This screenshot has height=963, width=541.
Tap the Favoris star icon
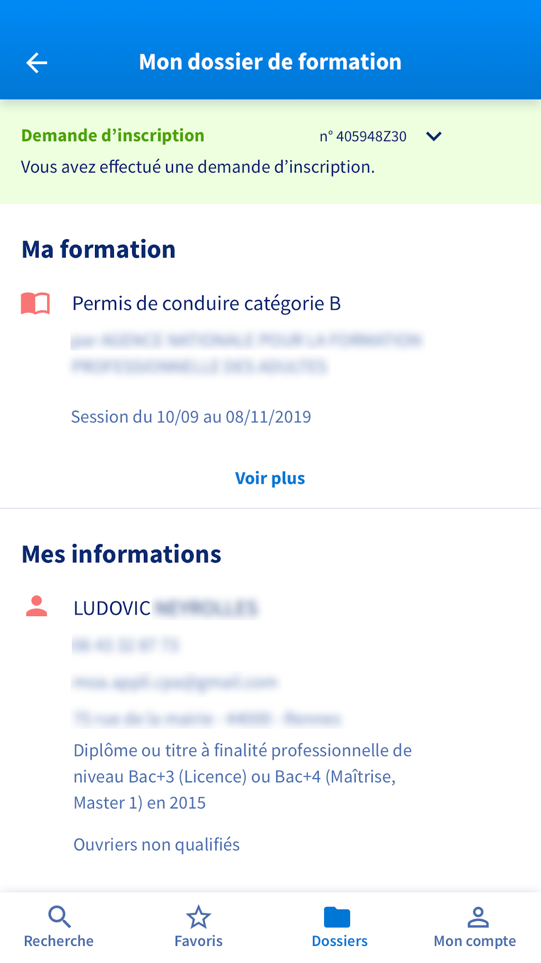point(198,917)
